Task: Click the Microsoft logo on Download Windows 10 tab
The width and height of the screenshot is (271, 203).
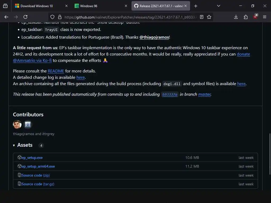Action: (x=17, y=6)
